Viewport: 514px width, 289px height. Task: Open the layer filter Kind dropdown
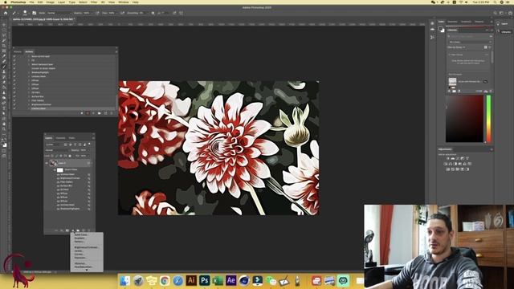point(55,144)
